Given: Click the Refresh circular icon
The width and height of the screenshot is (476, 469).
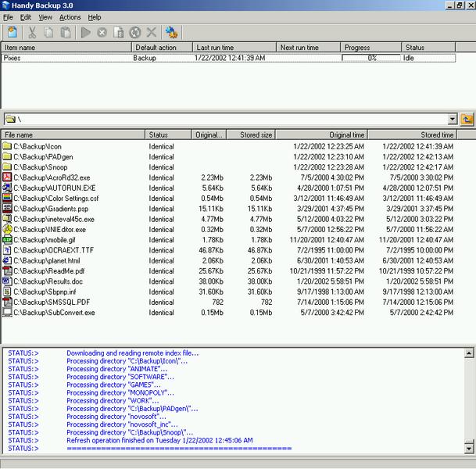Looking at the screenshot, I should (134, 32).
